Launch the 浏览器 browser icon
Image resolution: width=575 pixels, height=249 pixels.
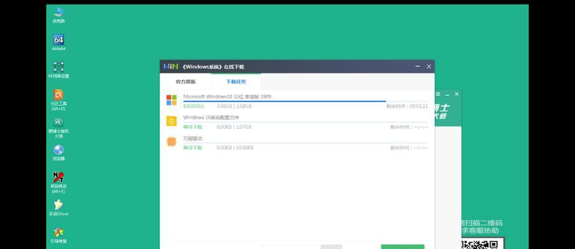click(x=58, y=153)
